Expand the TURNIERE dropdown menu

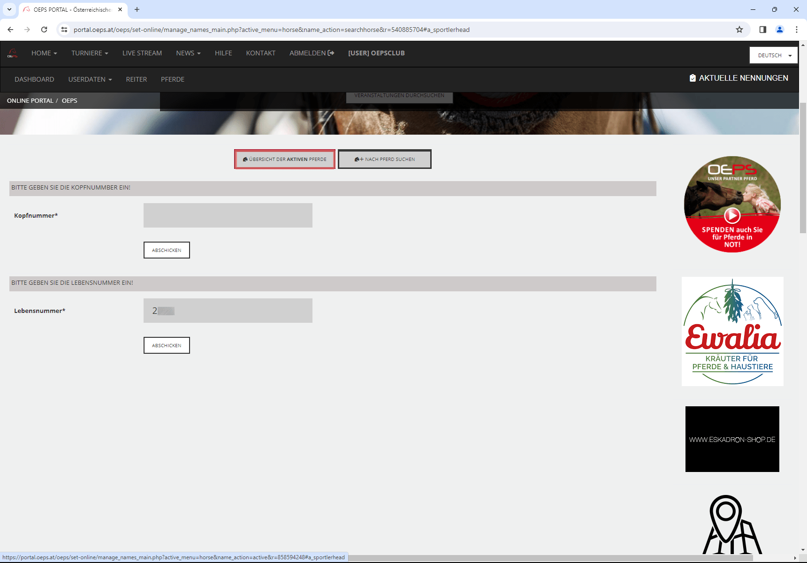coord(90,53)
